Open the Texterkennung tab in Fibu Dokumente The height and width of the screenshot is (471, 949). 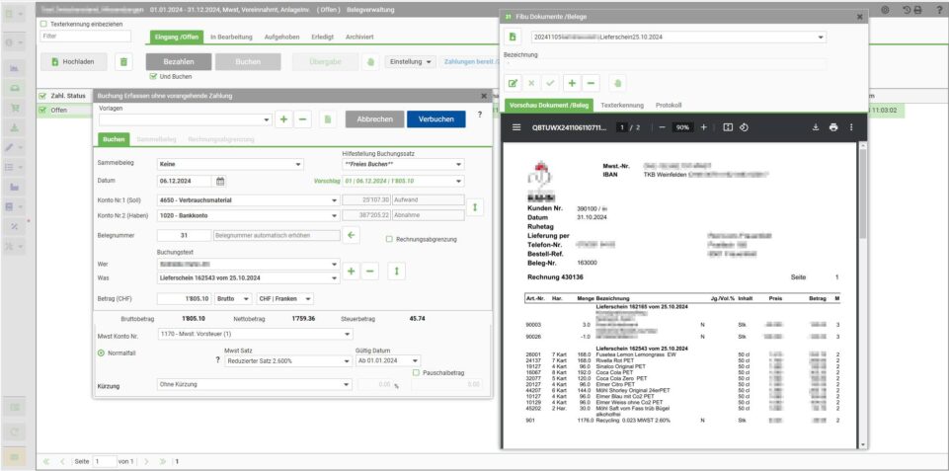pos(622,106)
